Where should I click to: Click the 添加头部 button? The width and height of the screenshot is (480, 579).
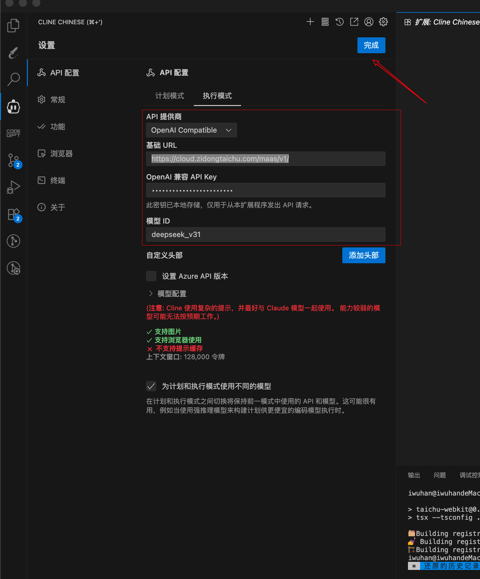click(x=363, y=255)
